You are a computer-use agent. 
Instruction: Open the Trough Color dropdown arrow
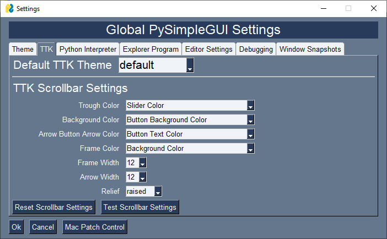[250, 105]
